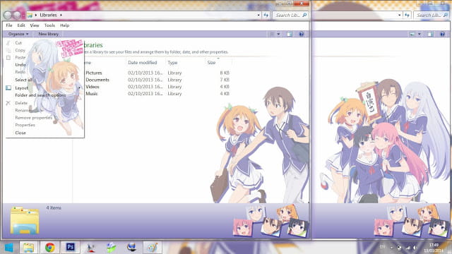Viewport: 452px width, 254px height.
Task: Choose Select all from Organize menu
Action: (x=23, y=80)
